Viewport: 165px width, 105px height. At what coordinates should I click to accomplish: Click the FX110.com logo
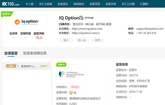[11, 4]
